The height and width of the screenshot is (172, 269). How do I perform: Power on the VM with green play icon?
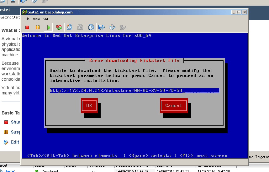(x=48, y=28)
